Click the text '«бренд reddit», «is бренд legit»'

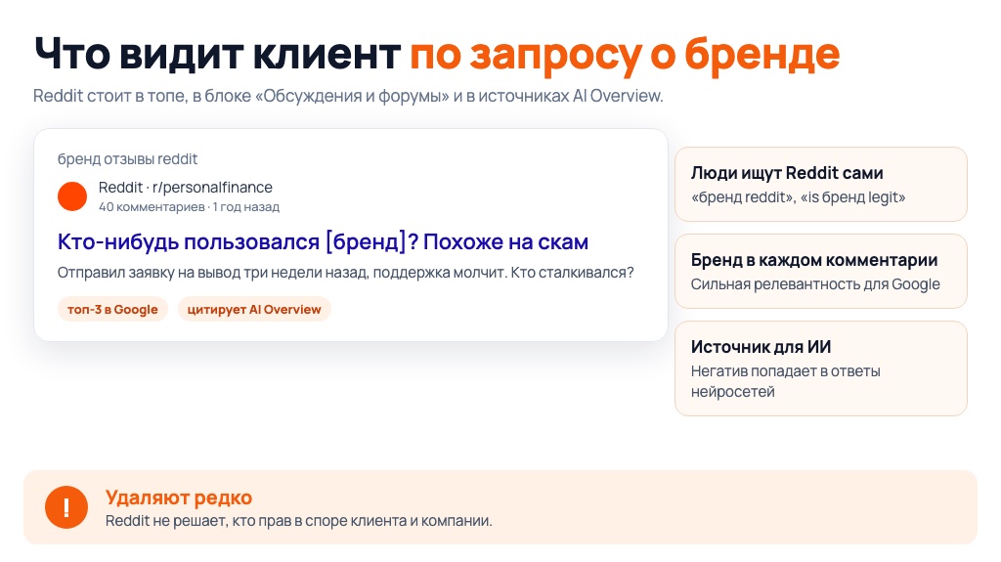point(798,197)
